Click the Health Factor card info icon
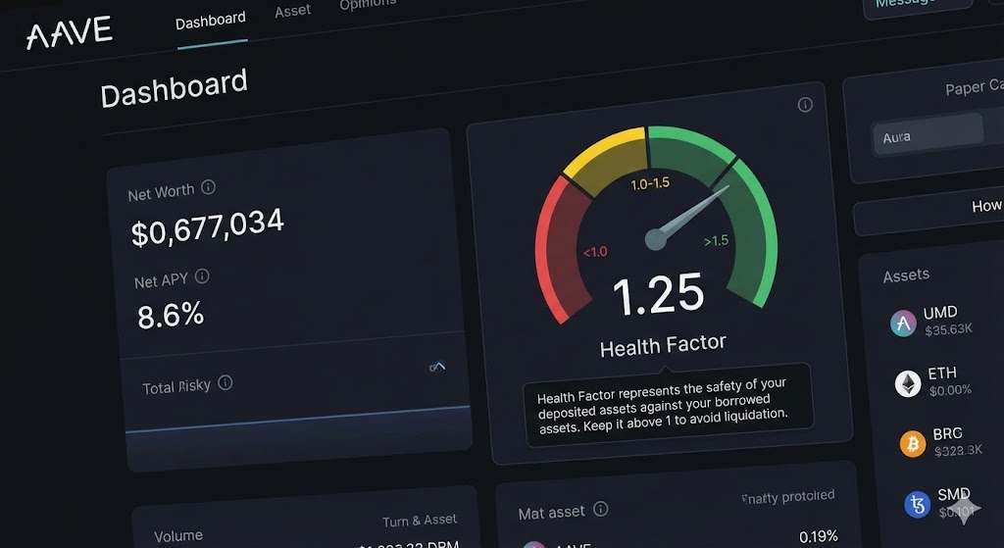 805,105
